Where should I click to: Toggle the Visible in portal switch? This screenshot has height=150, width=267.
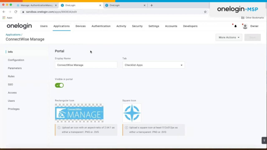point(59,85)
